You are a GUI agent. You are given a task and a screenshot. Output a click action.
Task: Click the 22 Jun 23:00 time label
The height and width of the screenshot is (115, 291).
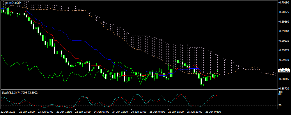(27, 112)
